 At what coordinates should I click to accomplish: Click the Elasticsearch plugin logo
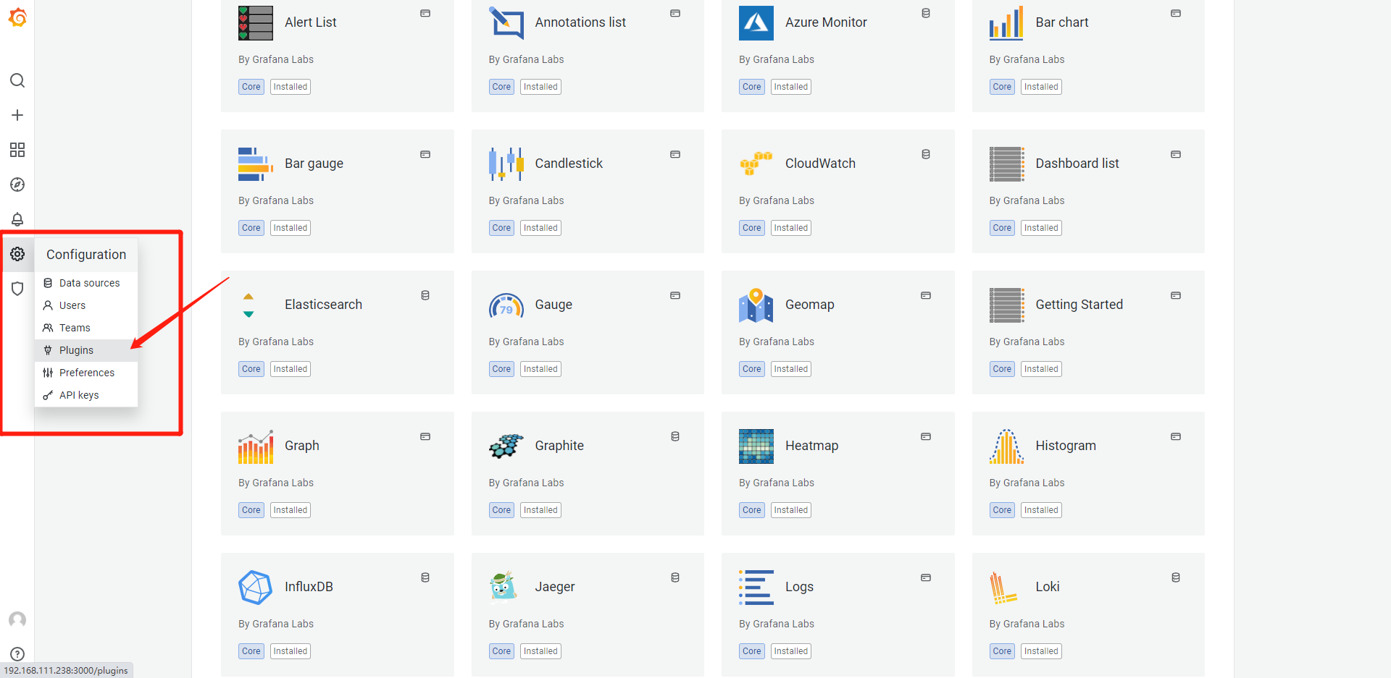(248, 305)
